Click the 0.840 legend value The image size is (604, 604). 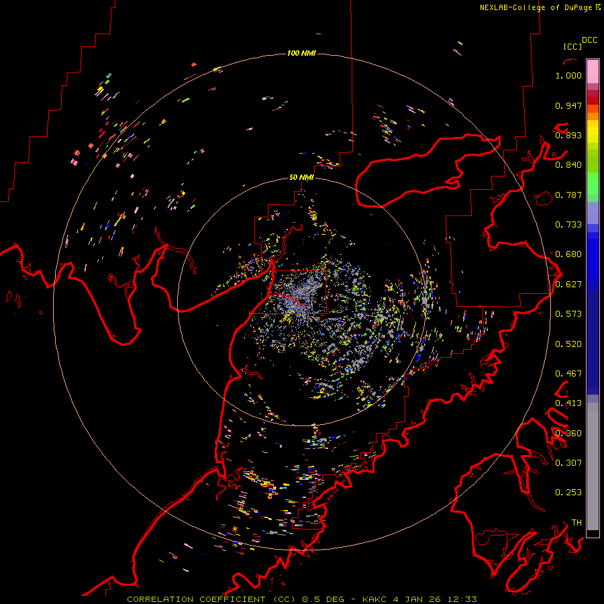(x=568, y=165)
